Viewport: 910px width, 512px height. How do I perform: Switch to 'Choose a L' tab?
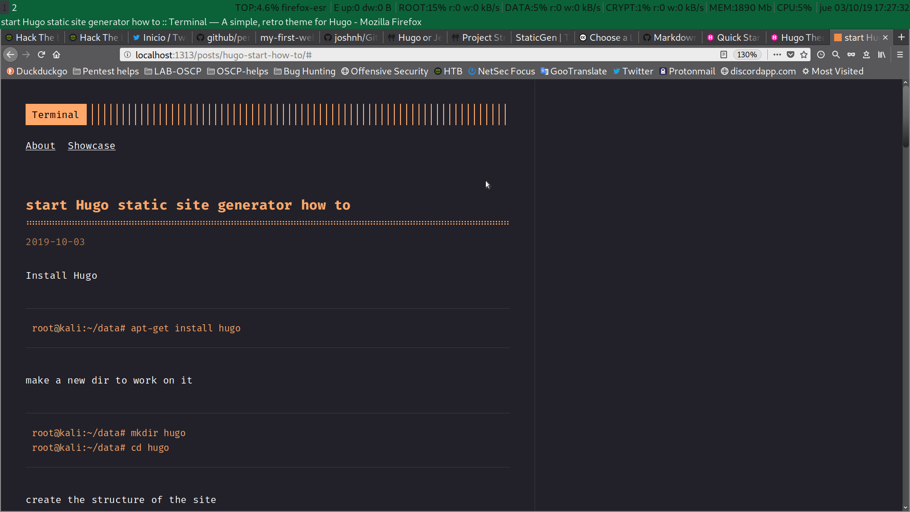point(608,37)
